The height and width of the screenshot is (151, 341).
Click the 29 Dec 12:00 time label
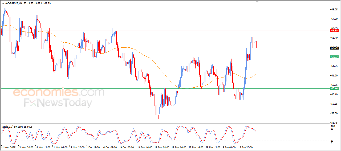(x=213, y=147)
